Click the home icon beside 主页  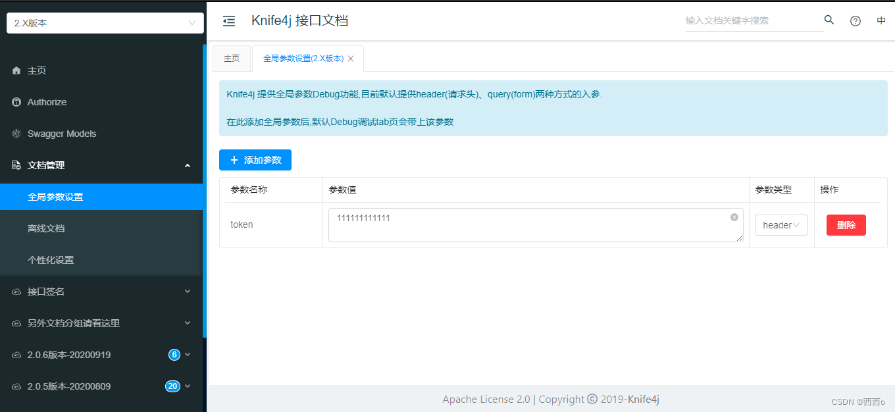tap(18, 70)
